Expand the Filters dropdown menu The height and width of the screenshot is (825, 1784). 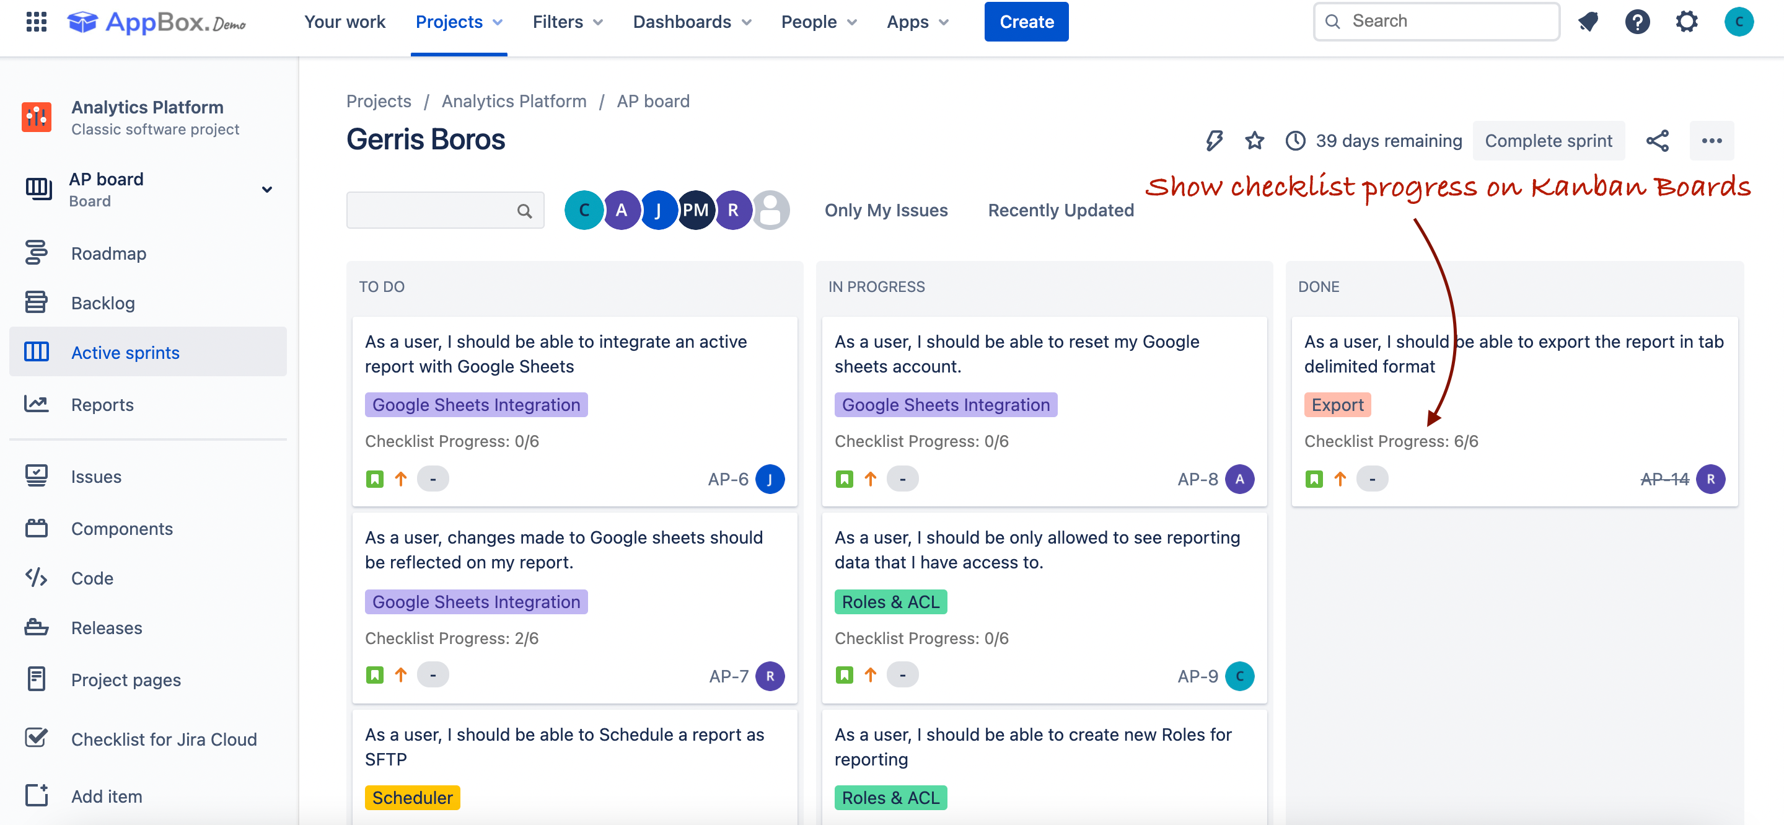(567, 22)
